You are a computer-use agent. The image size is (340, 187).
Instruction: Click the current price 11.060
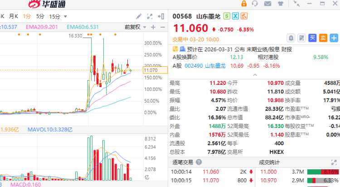pyautogui.click(x=190, y=28)
